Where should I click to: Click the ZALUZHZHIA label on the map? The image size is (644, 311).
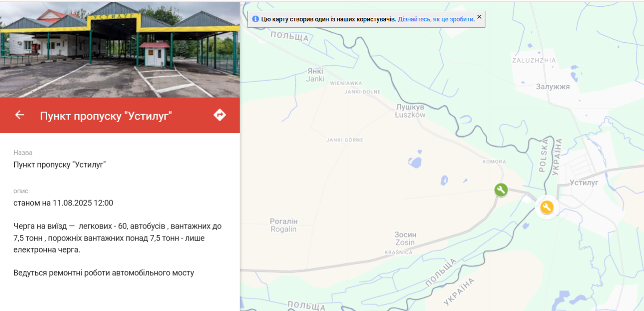534,61
